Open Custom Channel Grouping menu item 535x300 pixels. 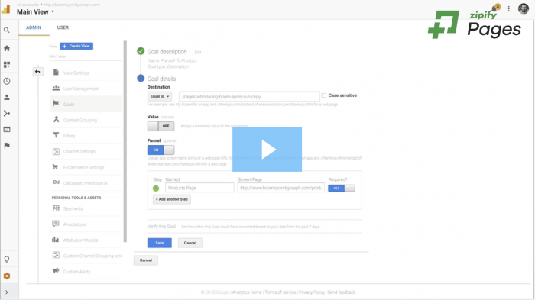(86, 256)
